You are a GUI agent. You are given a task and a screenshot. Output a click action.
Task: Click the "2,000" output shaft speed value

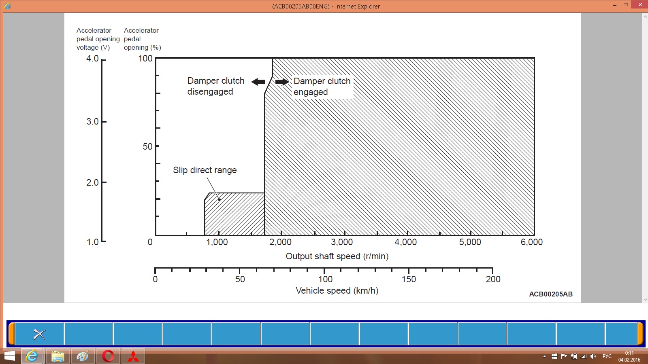[x=280, y=242]
